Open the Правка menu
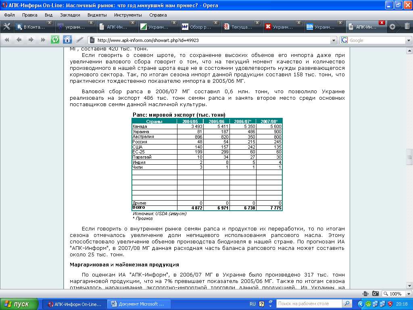This screenshot has height=310, width=413. tap(29, 15)
